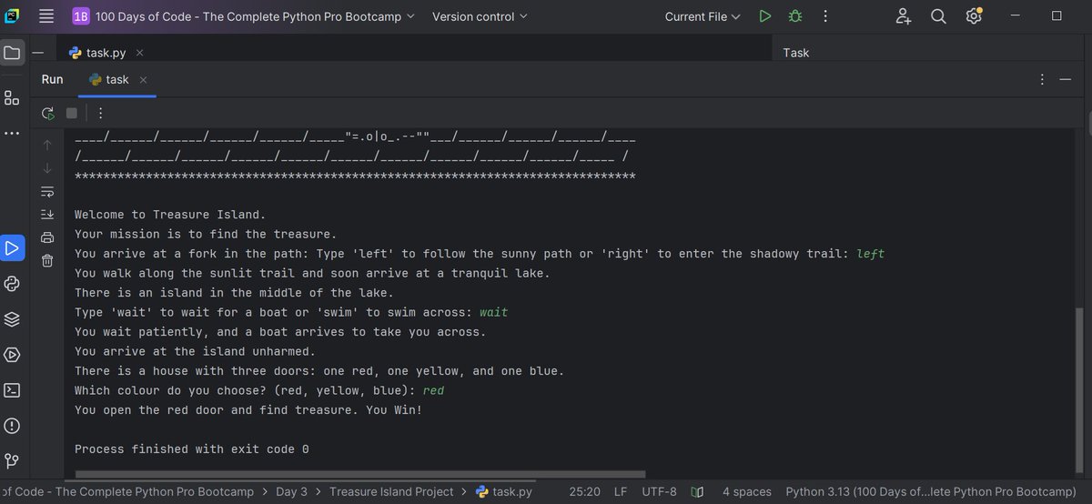The width and height of the screenshot is (1092, 504).
Task: Show more tool windows ellipsis
Action: [x=12, y=133]
